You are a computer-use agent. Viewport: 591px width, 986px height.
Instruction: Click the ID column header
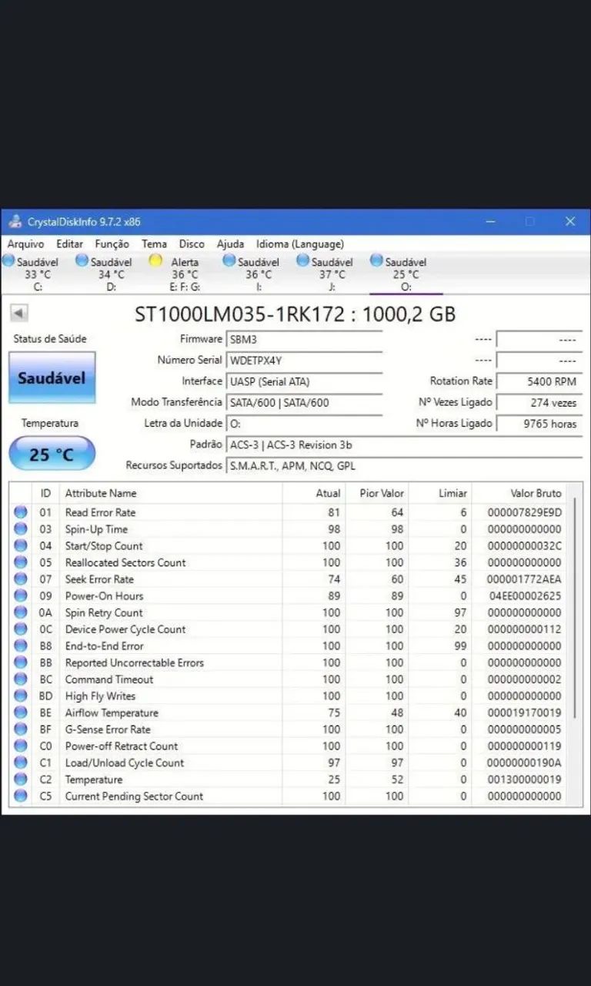[45, 493]
